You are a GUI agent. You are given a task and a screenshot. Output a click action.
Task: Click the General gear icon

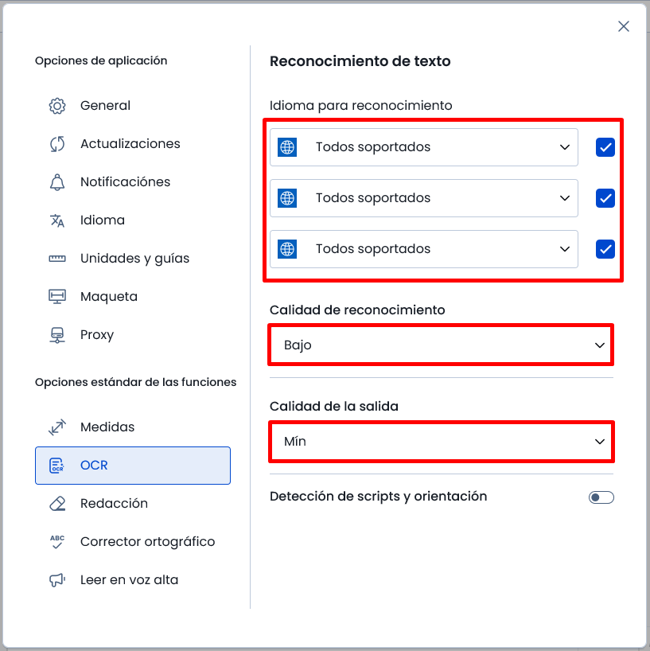(x=57, y=106)
